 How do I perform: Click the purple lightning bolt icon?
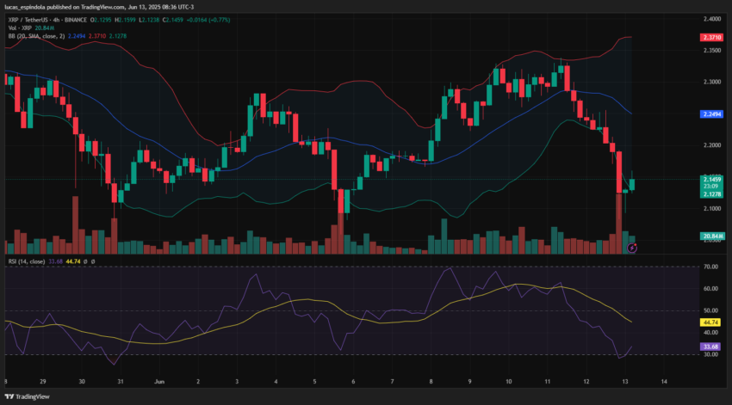(x=631, y=248)
